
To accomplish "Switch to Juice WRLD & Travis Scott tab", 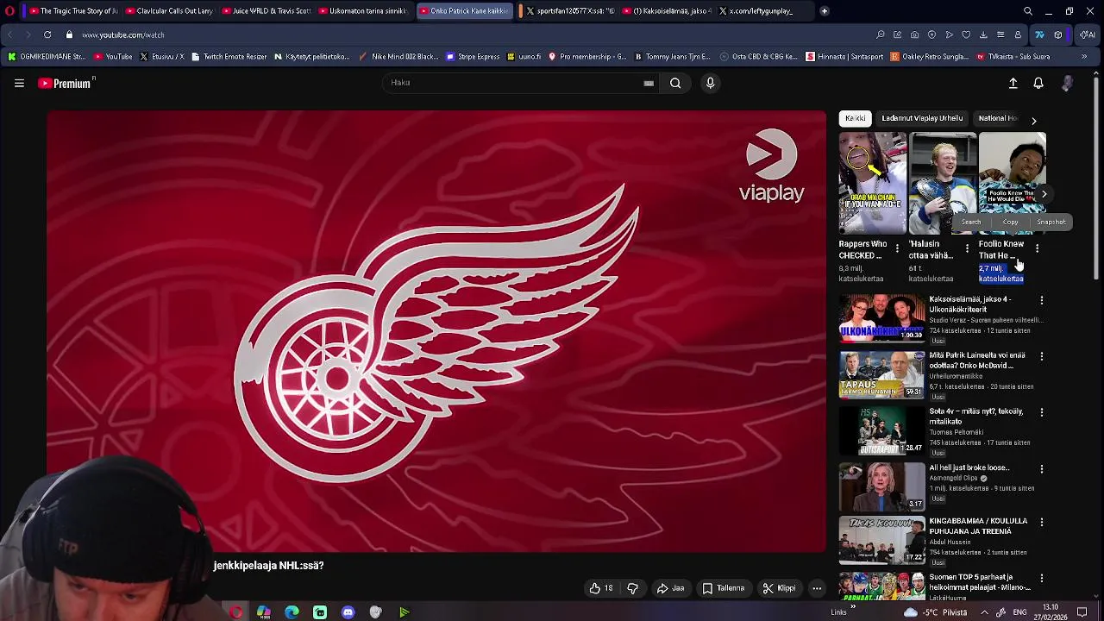I will 267,11.
